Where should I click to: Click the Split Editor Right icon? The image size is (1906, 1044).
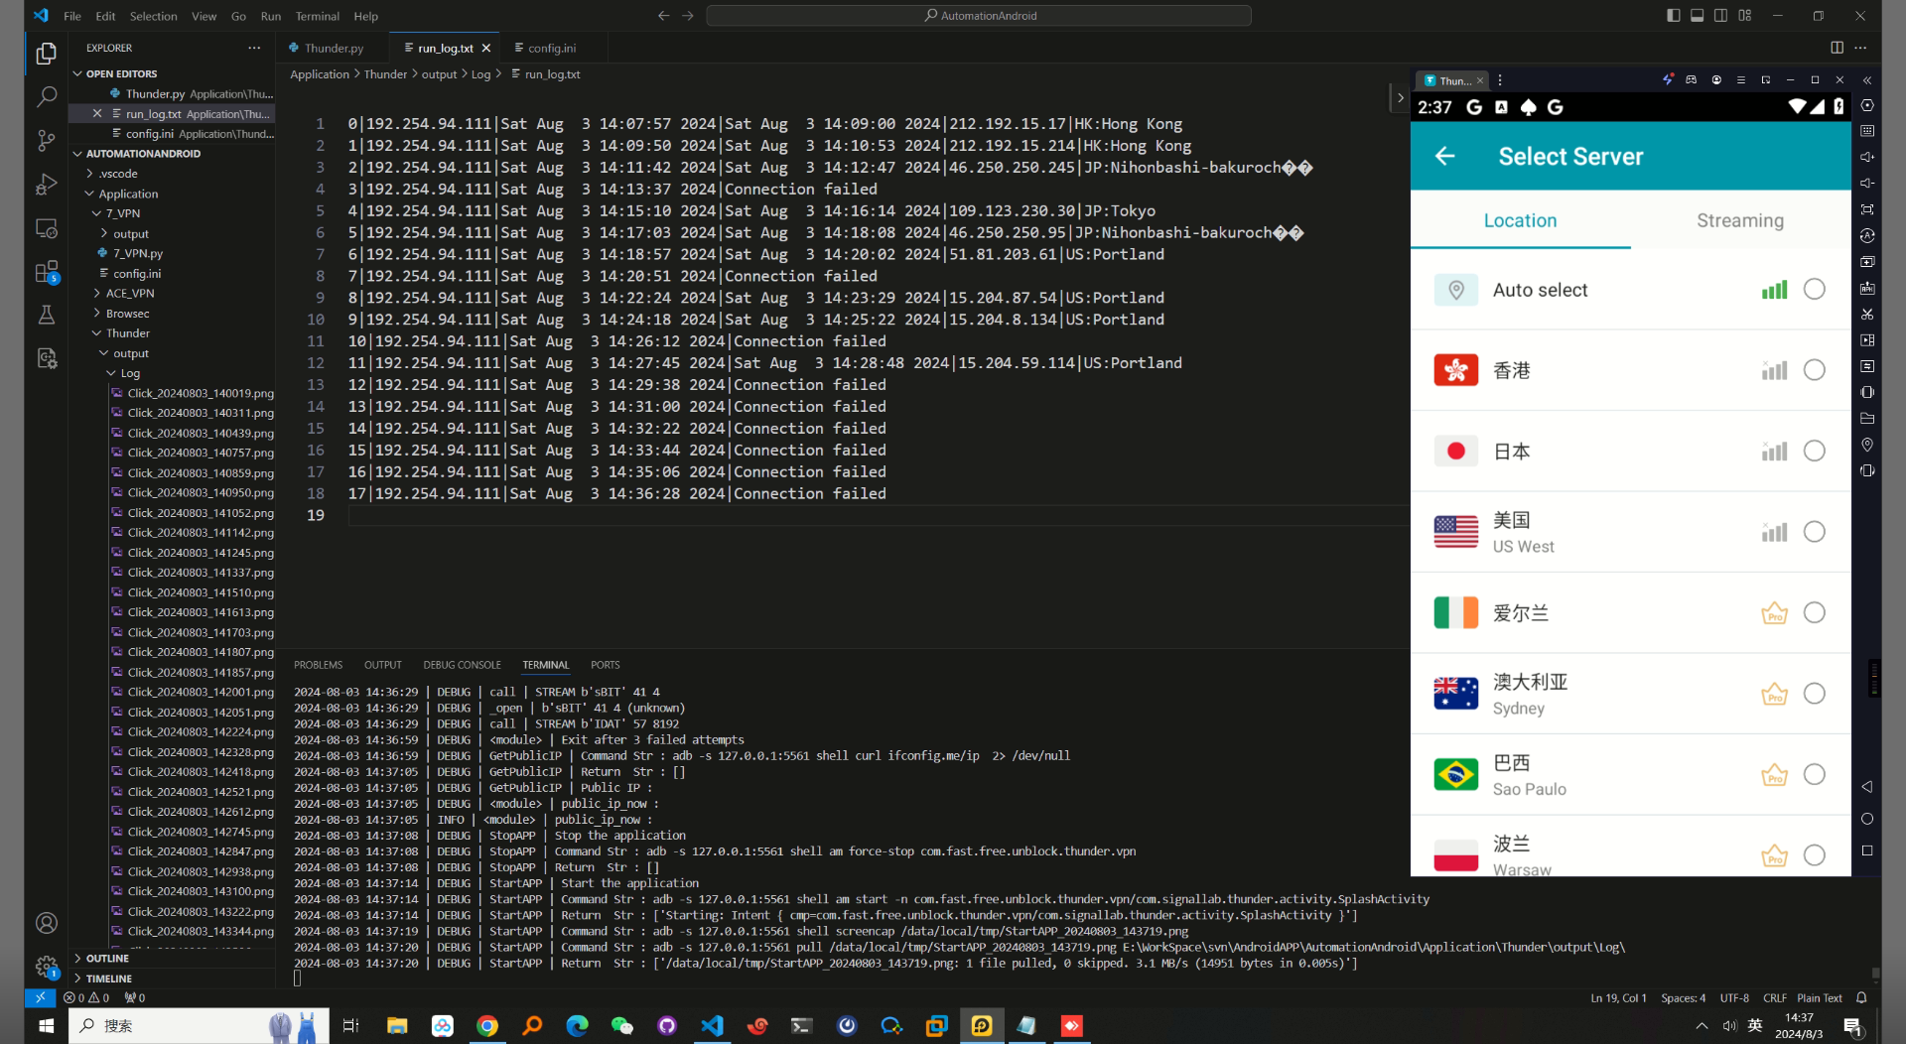click(x=1837, y=48)
